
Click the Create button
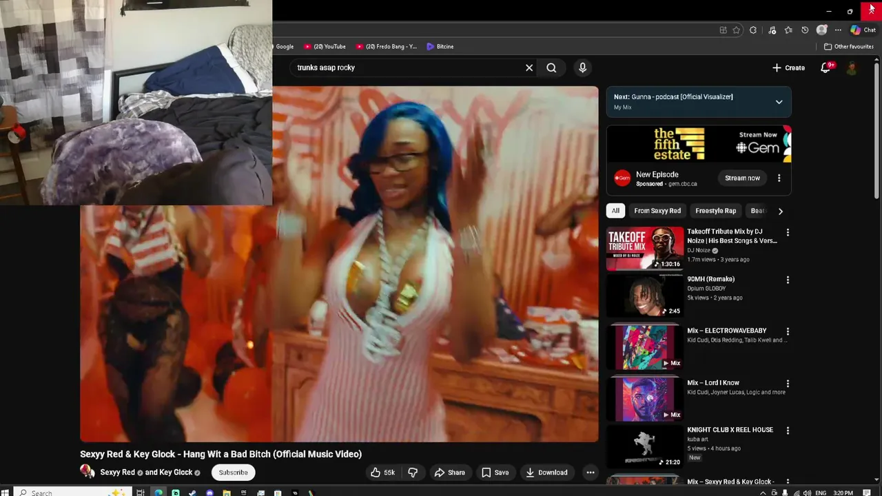coord(788,68)
